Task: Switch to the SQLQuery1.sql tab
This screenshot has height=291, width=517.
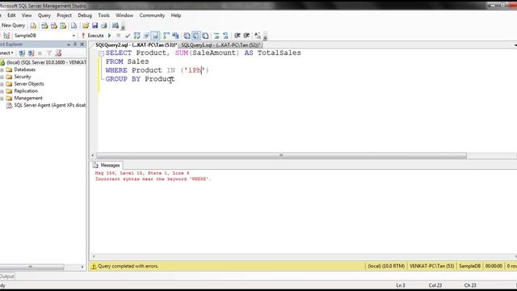Action: pos(221,45)
